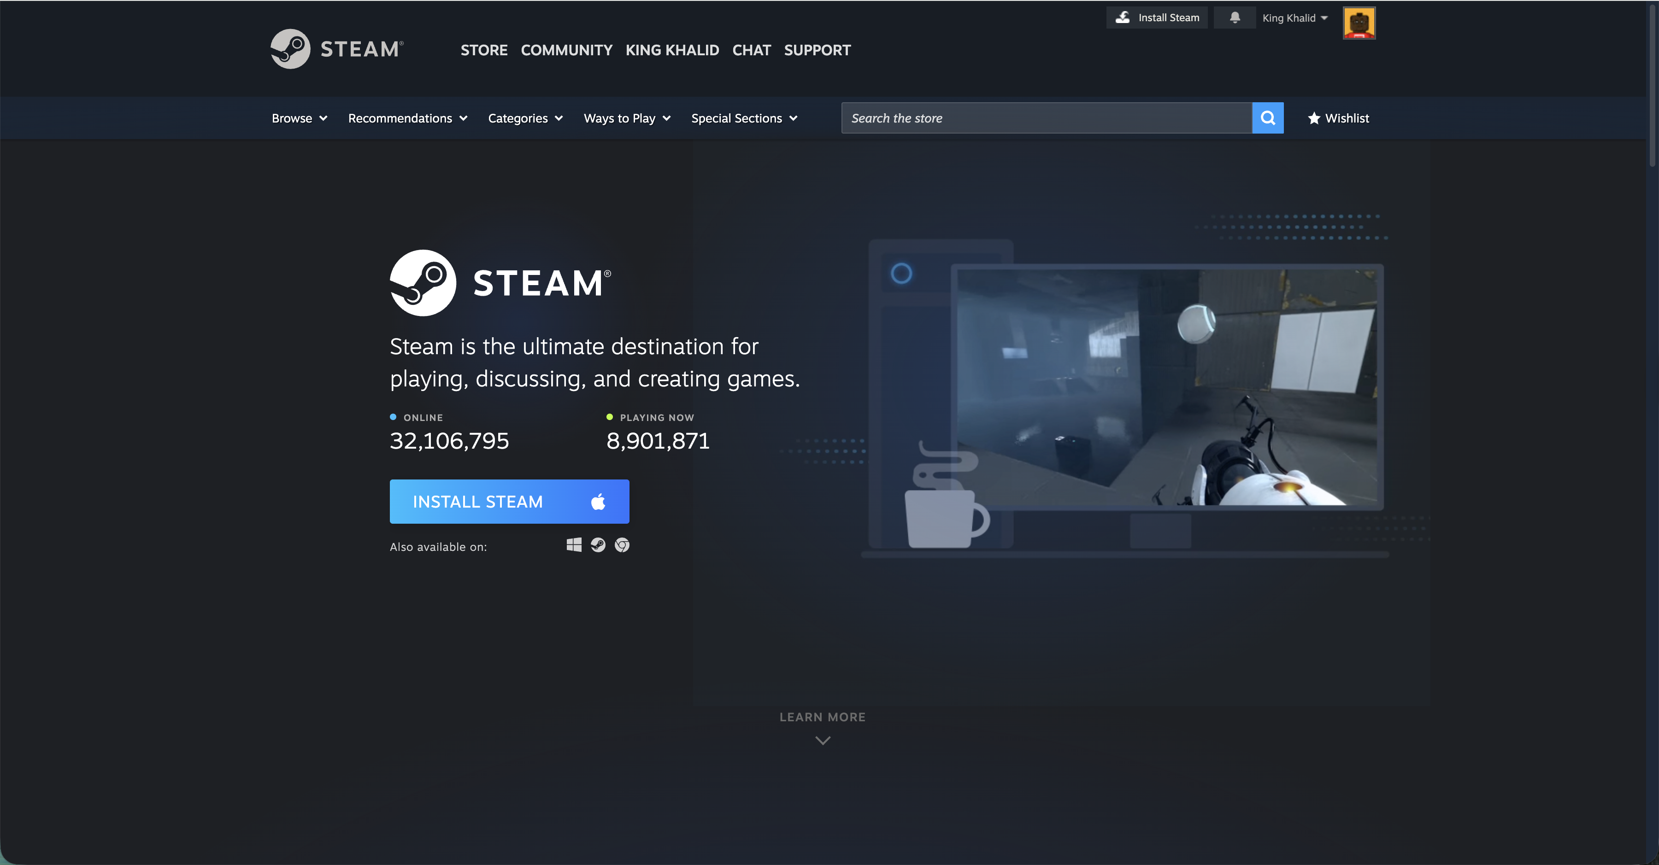Expand Special Sections dropdown
Viewport: 1659px width, 865px height.
point(744,118)
